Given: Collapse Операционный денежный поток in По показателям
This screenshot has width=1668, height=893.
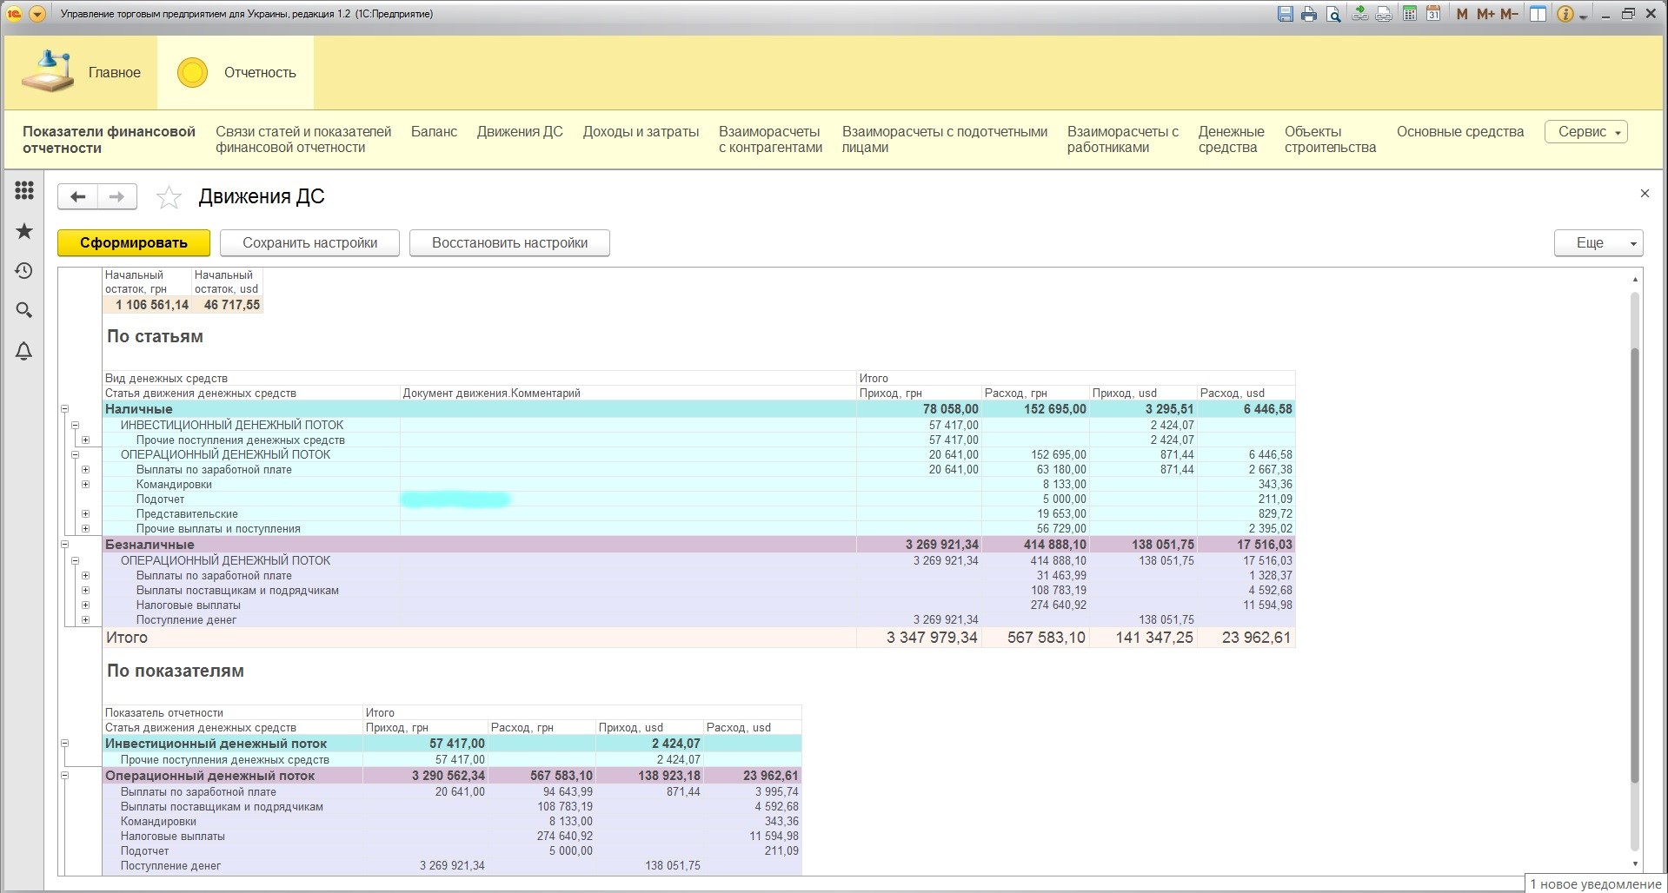Looking at the screenshot, I should (64, 776).
